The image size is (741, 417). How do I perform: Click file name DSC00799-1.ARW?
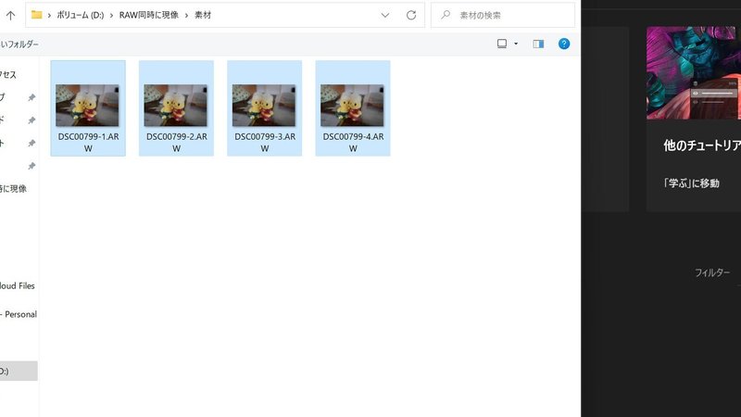(88, 143)
